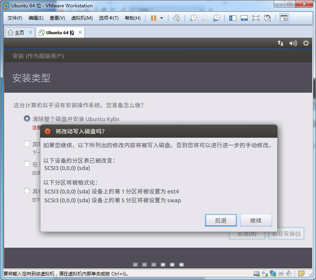Click the 现在安装(I) button

286,234
